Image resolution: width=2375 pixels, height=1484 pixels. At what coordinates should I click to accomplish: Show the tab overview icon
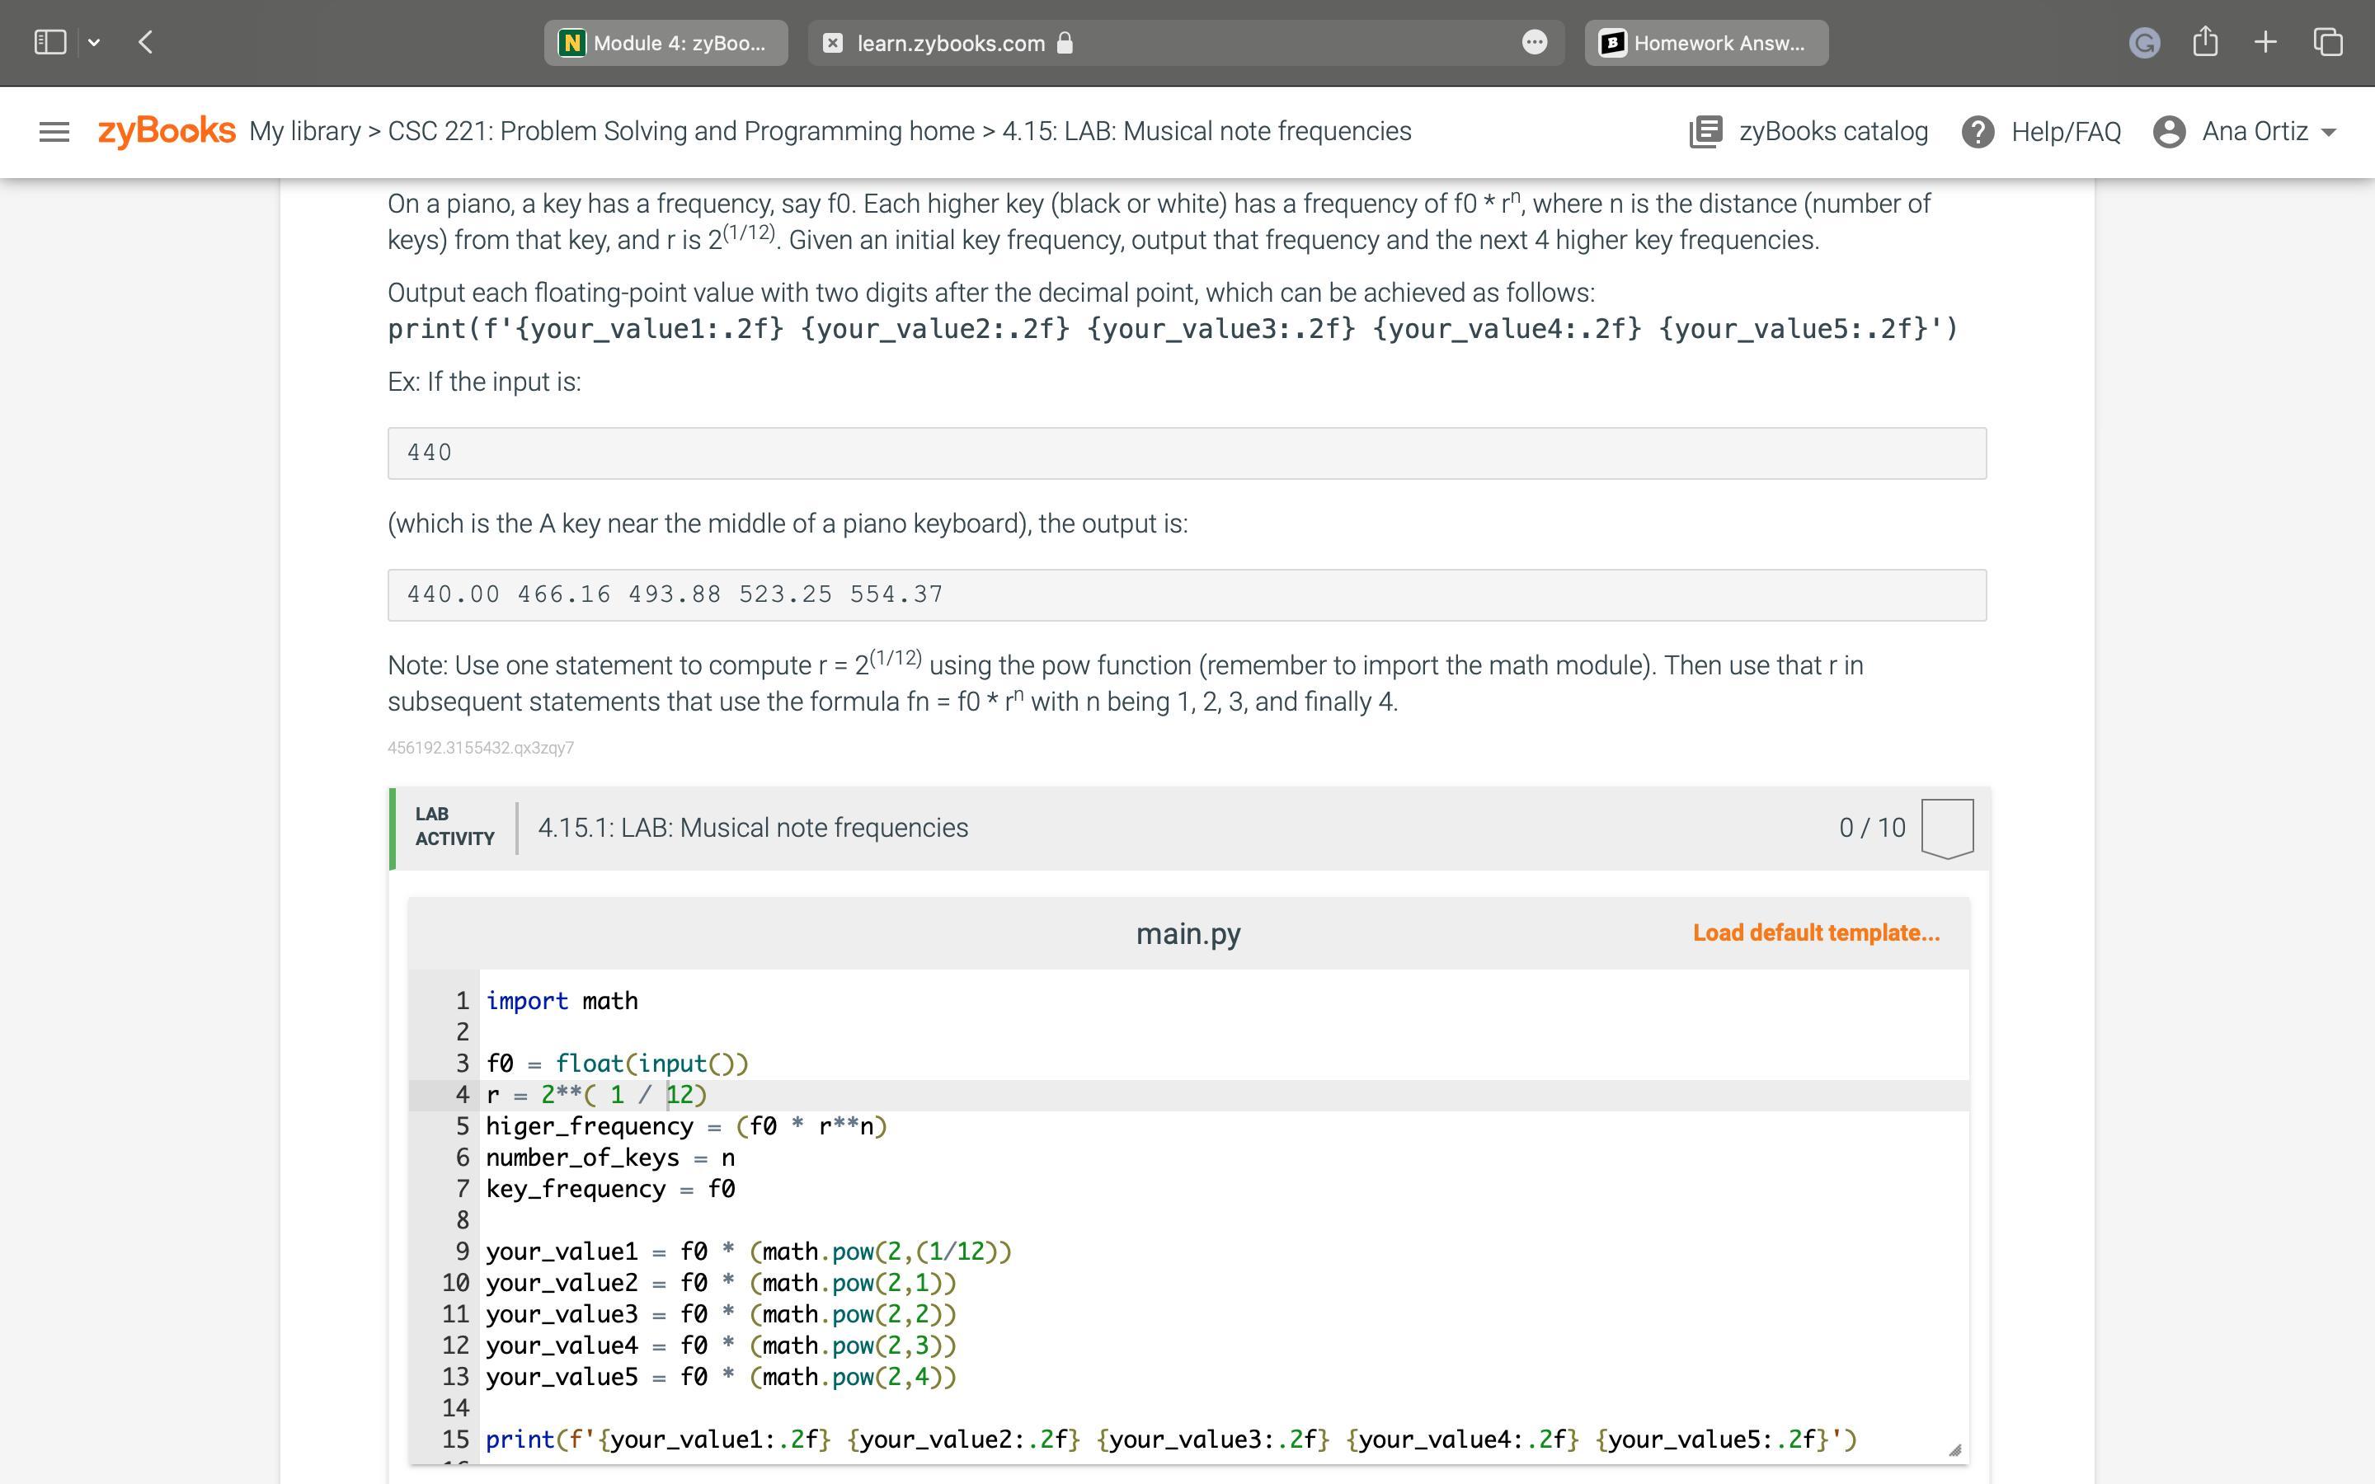[2328, 42]
